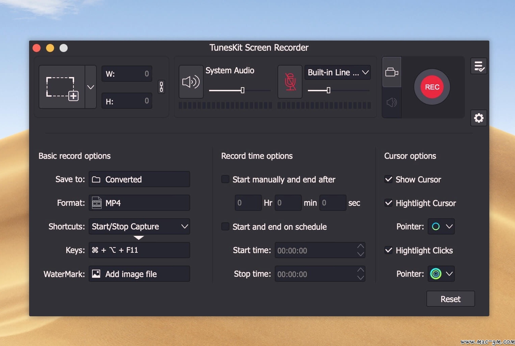Open the Built-in Line input dropdown
515x346 pixels.
(x=338, y=72)
